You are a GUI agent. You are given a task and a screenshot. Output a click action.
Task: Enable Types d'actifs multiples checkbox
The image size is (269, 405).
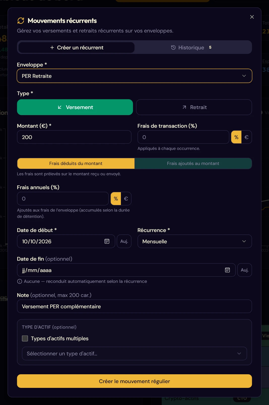[25, 338]
